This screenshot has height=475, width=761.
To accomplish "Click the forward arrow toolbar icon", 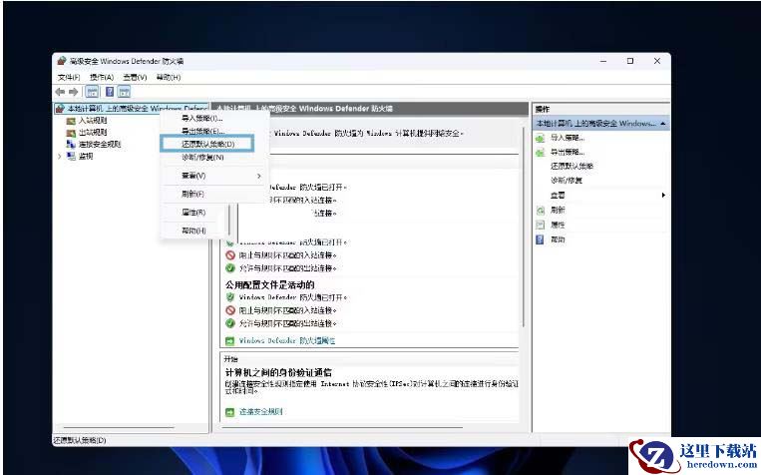I will (x=74, y=92).
